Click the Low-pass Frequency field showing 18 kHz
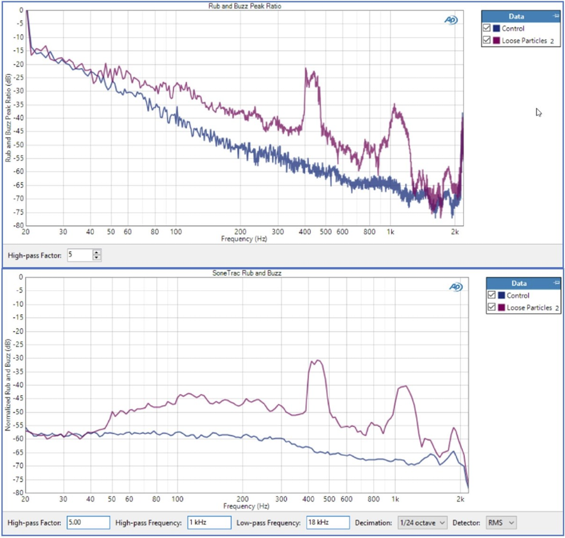Image resolution: width=565 pixels, height=538 pixels. [x=327, y=523]
